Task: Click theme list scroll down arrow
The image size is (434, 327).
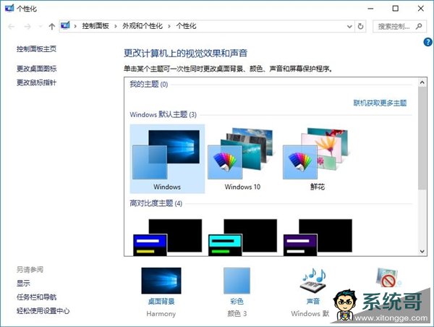Action: [x=422, y=252]
